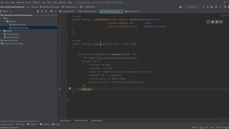The width and height of the screenshot is (229, 129).
Task: Click the warnings inspection indicator in editor
Action: click(223, 15)
